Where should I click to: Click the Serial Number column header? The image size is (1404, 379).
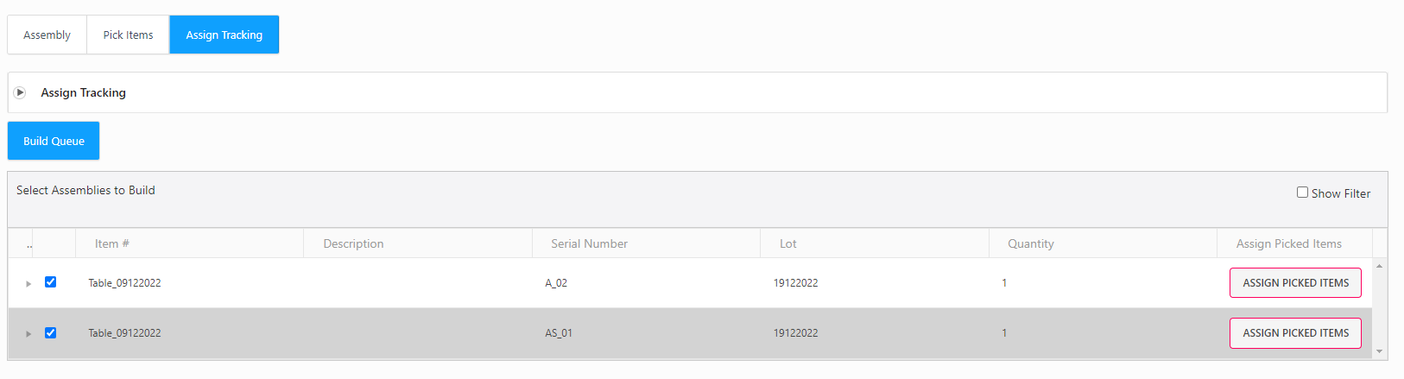pyautogui.click(x=589, y=244)
